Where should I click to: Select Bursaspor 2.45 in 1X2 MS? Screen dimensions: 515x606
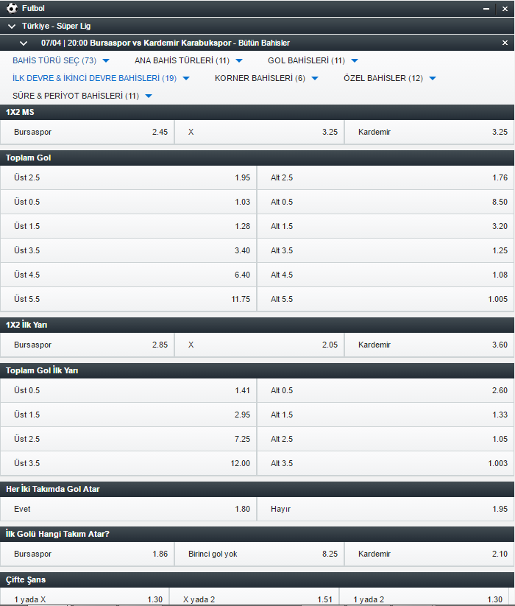(x=88, y=133)
